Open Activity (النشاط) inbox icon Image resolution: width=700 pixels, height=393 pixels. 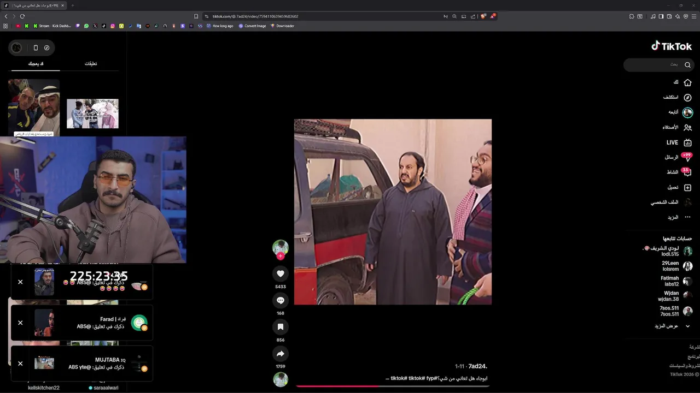687,172
